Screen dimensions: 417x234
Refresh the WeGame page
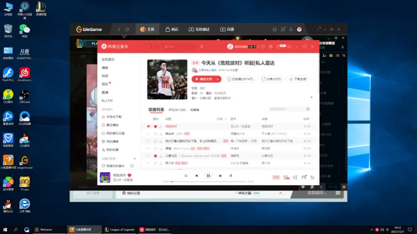[127, 30]
